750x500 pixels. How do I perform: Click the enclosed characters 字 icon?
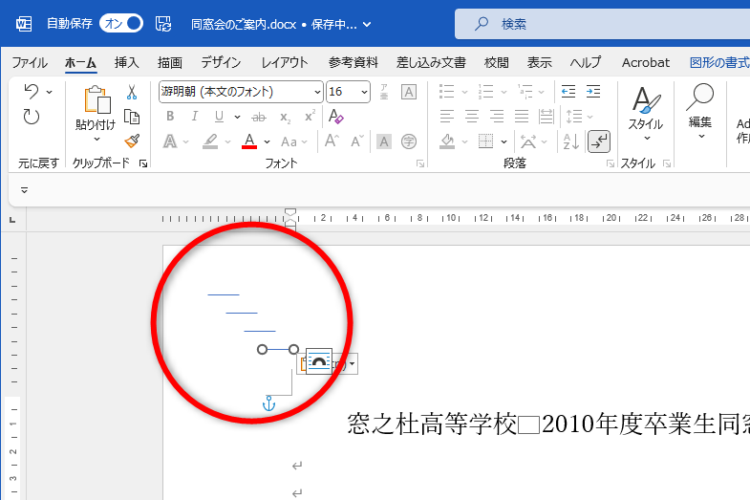coord(409,141)
